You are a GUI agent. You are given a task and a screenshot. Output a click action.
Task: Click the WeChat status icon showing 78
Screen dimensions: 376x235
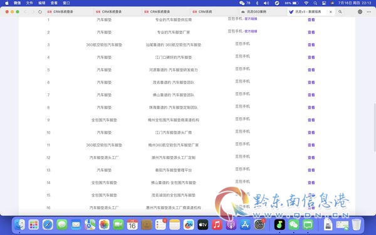tap(244, 3)
